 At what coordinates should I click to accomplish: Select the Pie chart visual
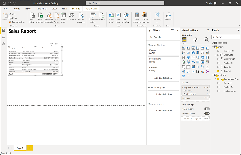198,57
